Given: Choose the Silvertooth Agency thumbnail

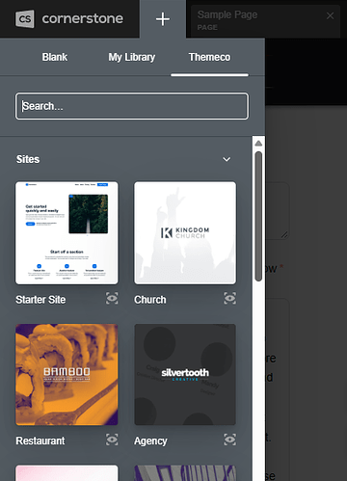Looking at the screenshot, I should coord(185,374).
